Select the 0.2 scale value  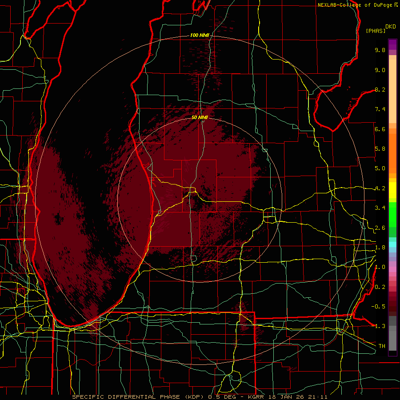click(380, 287)
